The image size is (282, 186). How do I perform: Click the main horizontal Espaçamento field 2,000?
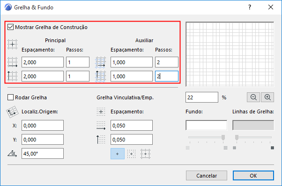pyautogui.click(x=43, y=62)
